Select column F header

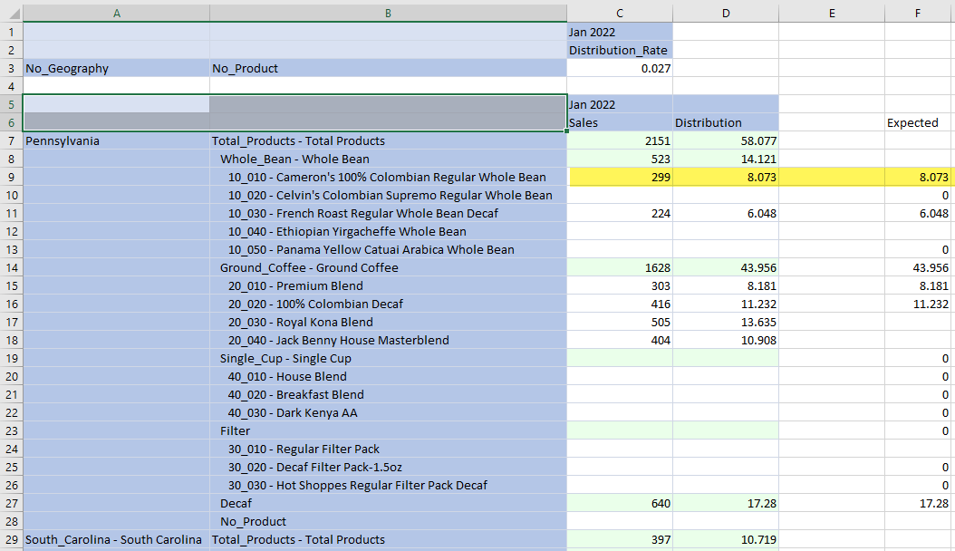click(918, 14)
